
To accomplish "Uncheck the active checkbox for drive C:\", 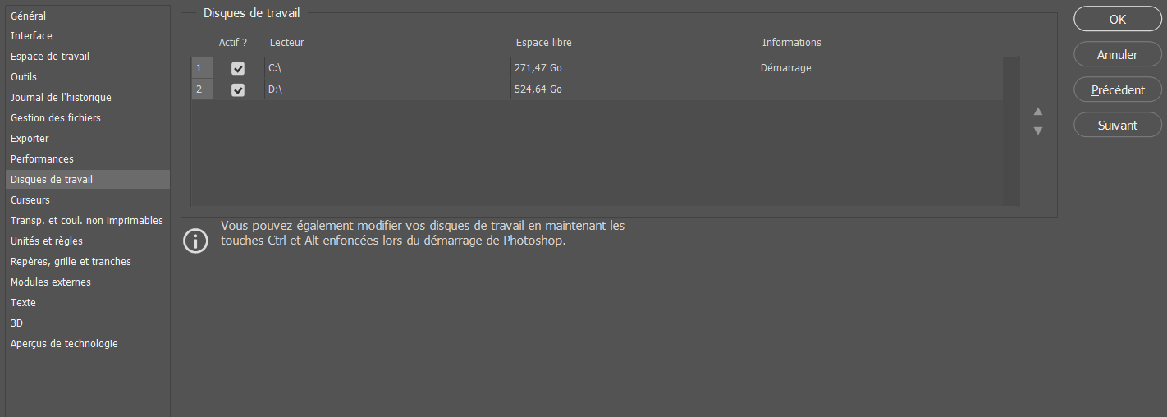I will pos(238,69).
